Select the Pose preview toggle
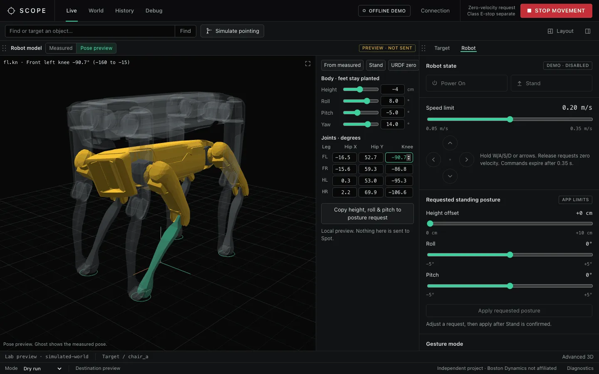The height and width of the screenshot is (374, 599). pyautogui.click(x=97, y=48)
